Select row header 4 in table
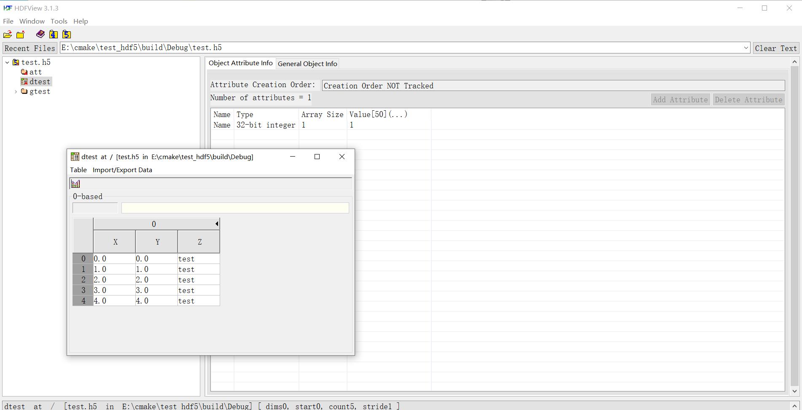The height and width of the screenshot is (410, 802). coord(83,301)
